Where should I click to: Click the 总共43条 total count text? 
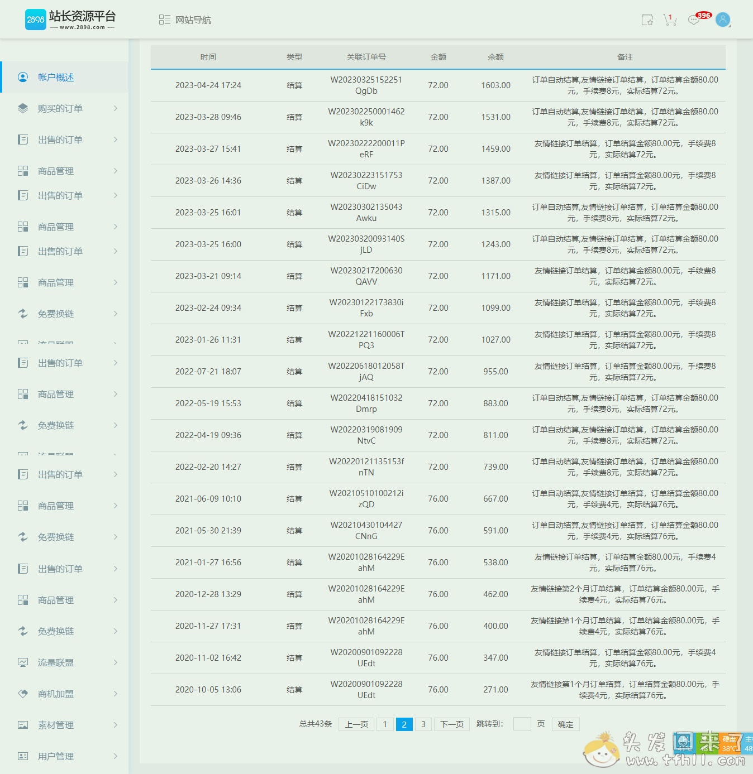pyautogui.click(x=316, y=724)
